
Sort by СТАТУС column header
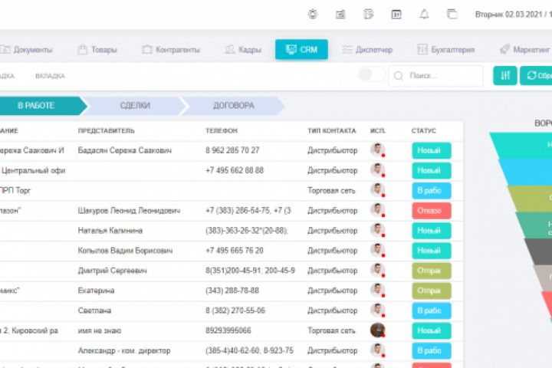(x=423, y=130)
